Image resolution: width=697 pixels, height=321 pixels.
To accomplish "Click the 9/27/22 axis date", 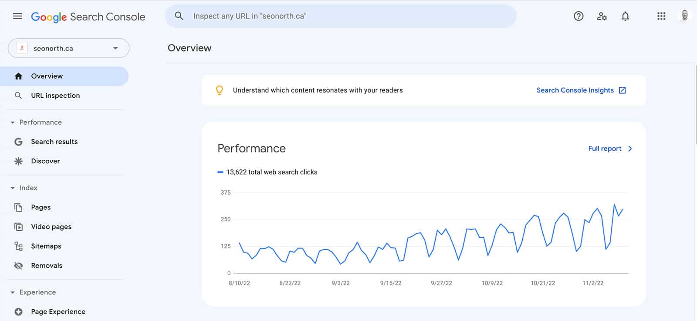I will 441,283.
